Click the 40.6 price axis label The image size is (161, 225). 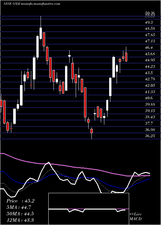149,98
